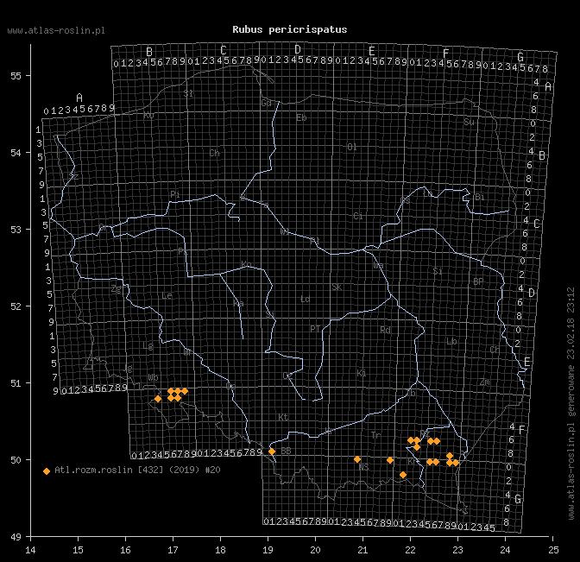Image resolution: width=580 pixels, height=562 pixels.
Task: Click the city label Si on the map
Action: click(438, 271)
